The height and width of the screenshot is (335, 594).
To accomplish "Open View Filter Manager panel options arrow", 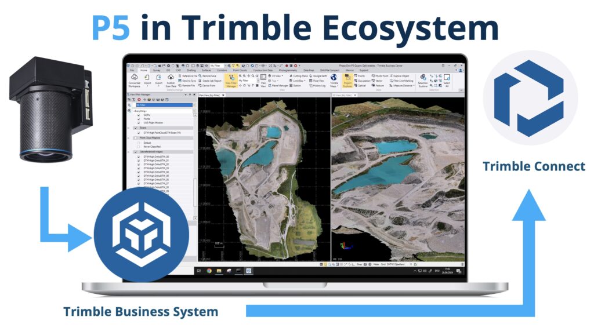I will click(186, 94).
